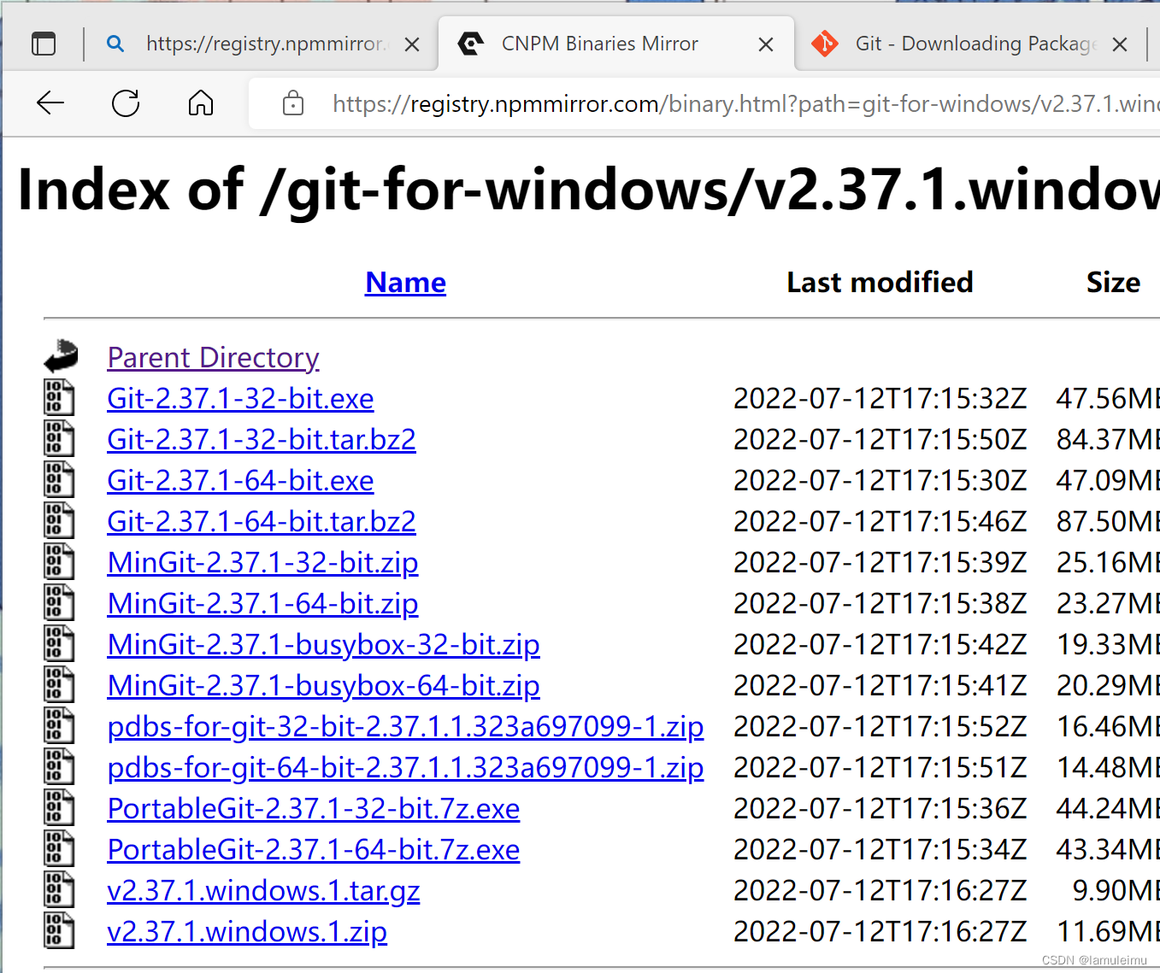
Task: Reload the page with the refresh icon
Action: (126, 103)
